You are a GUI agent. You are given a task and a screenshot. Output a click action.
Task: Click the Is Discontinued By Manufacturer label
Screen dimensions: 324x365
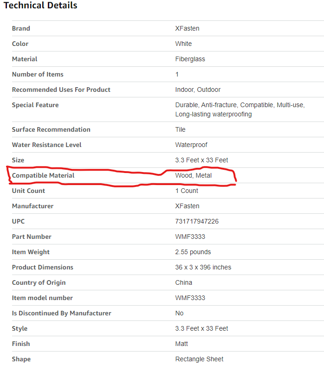click(62, 313)
